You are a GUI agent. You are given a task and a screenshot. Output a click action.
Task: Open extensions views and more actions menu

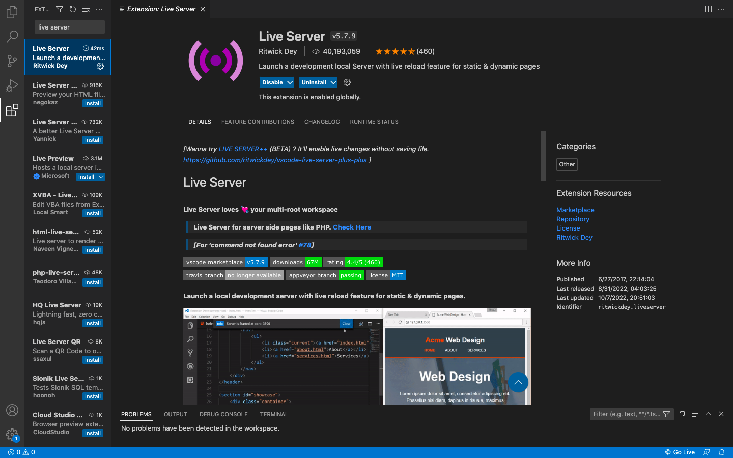(99, 9)
